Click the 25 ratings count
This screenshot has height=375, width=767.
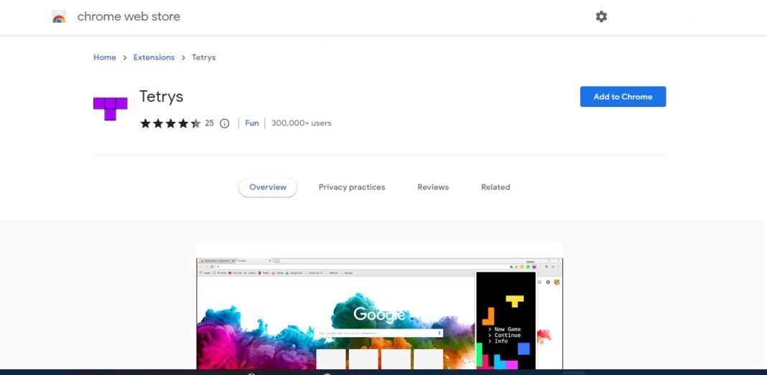tap(210, 123)
